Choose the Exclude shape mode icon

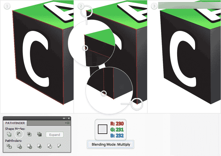click(39, 134)
